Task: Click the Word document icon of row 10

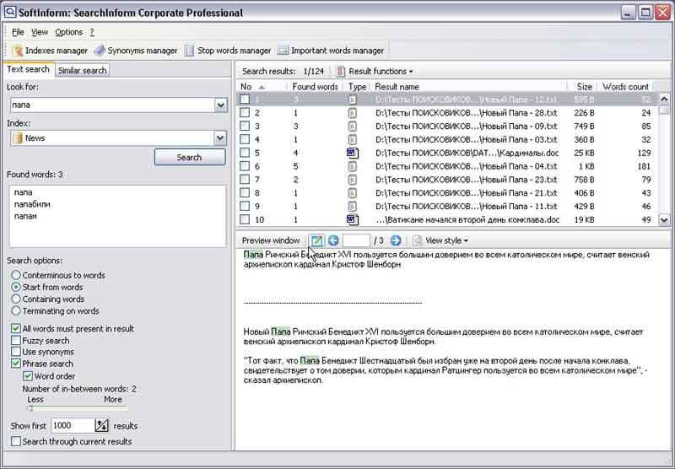Action: [x=353, y=219]
